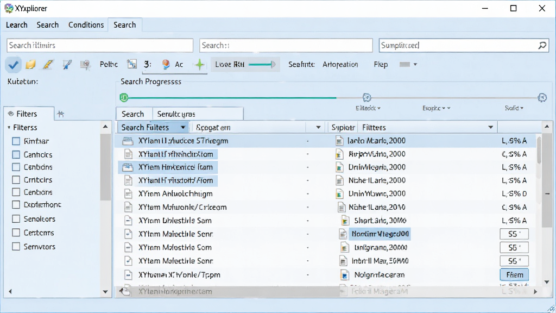Viewport: 556px width, 313px height.
Task: Check the Centions filter
Action: [16, 192]
